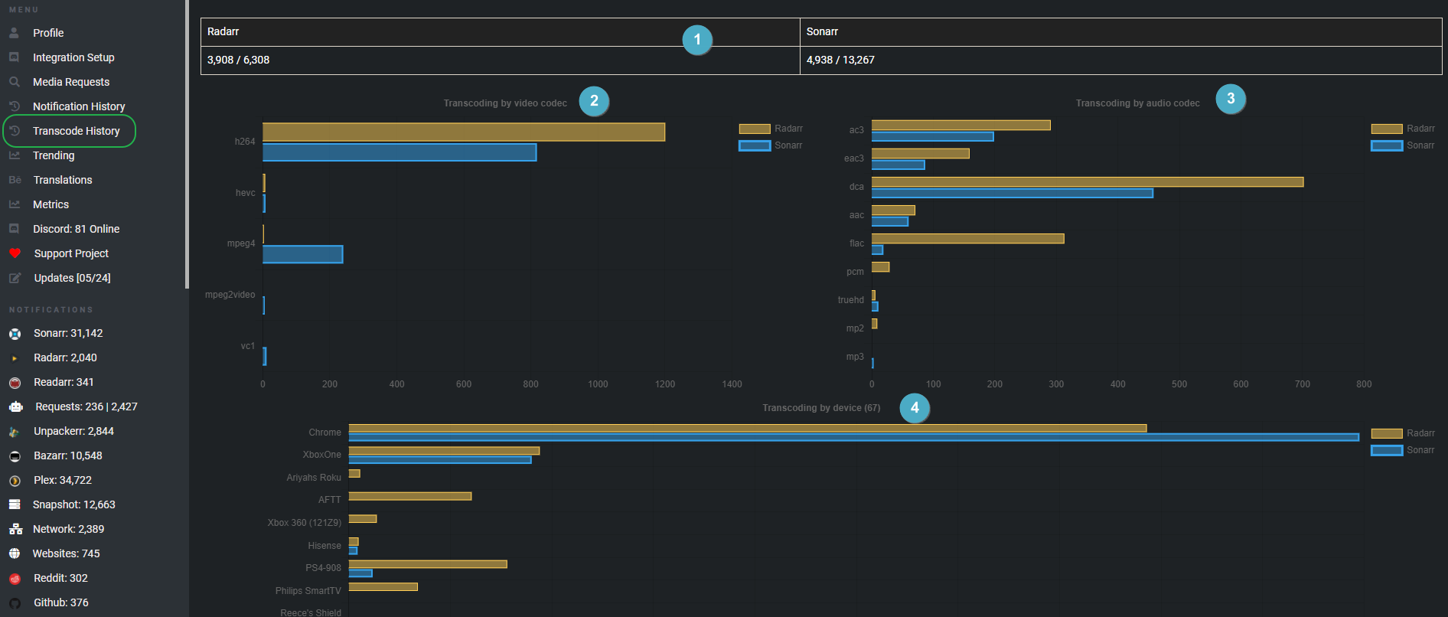This screenshot has width=1448, height=617.
Task: Click the mpeg4 Sonarr bar
Action: (303, 254)
